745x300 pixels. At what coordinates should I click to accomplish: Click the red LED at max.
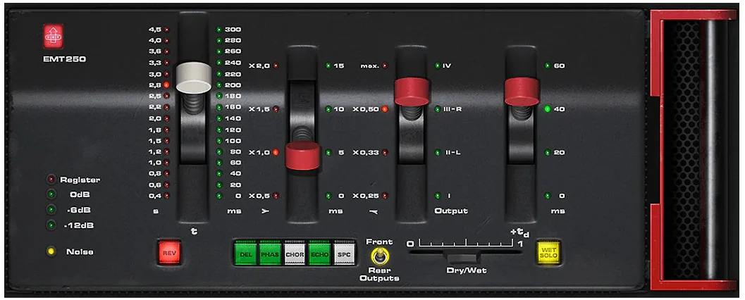pos(385,65)
